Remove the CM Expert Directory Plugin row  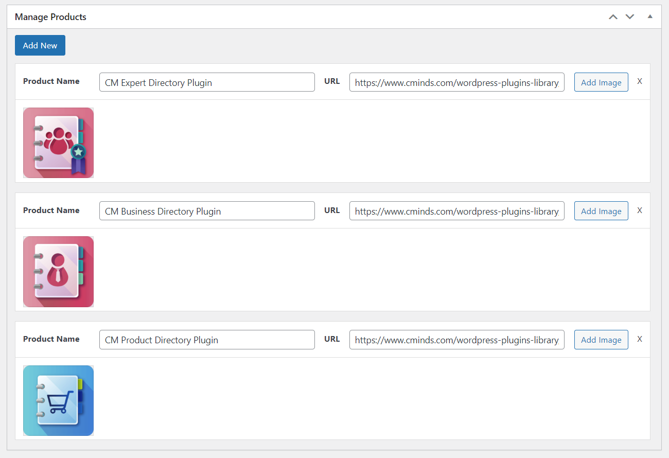[x=640, y=81]
